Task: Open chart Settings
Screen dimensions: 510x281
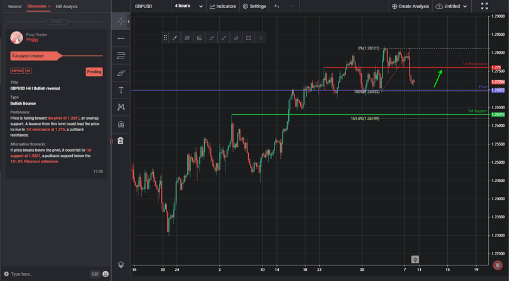Action: [x=254, y=6]
